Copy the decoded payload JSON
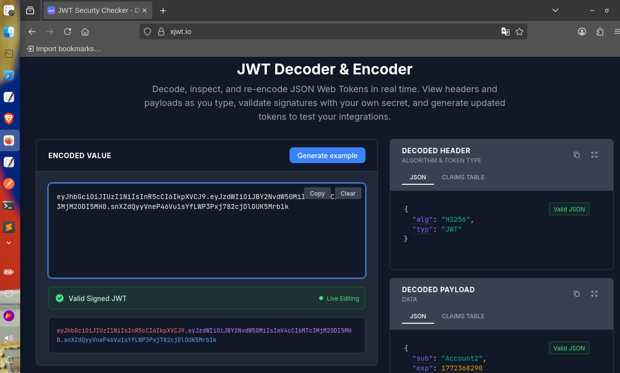Screen dimensions: 620x373 577,294
